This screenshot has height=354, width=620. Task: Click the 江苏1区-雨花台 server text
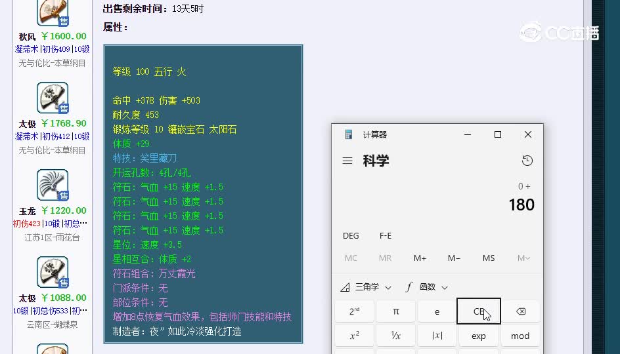(52, 237)
